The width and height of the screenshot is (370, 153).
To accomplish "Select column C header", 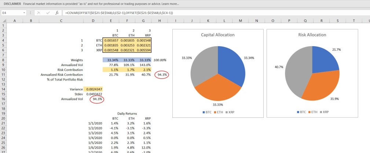I will click(61, 21).
